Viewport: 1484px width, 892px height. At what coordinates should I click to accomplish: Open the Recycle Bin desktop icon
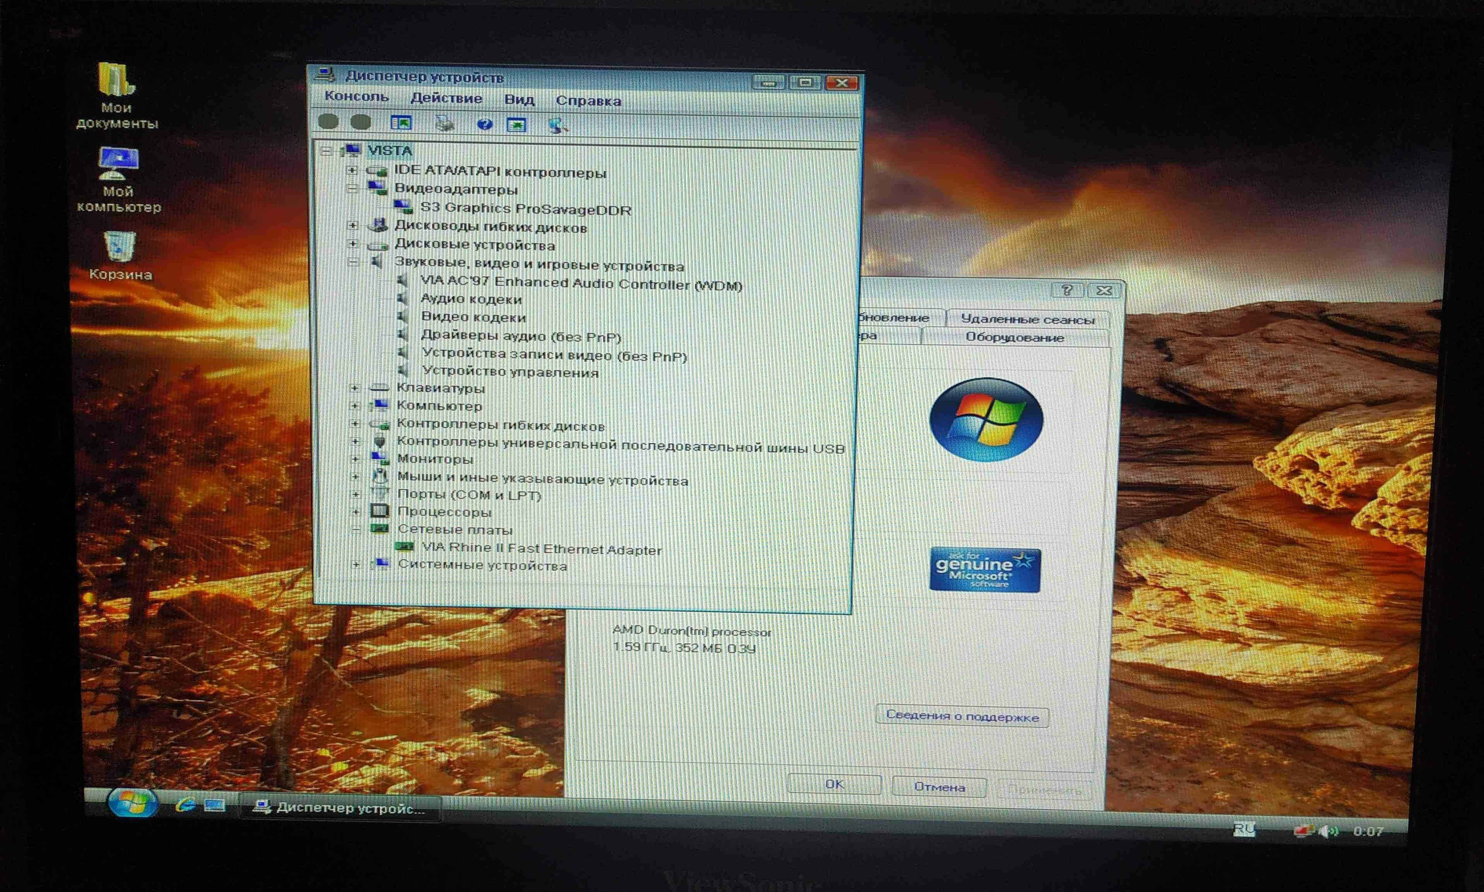pos(120,255)
